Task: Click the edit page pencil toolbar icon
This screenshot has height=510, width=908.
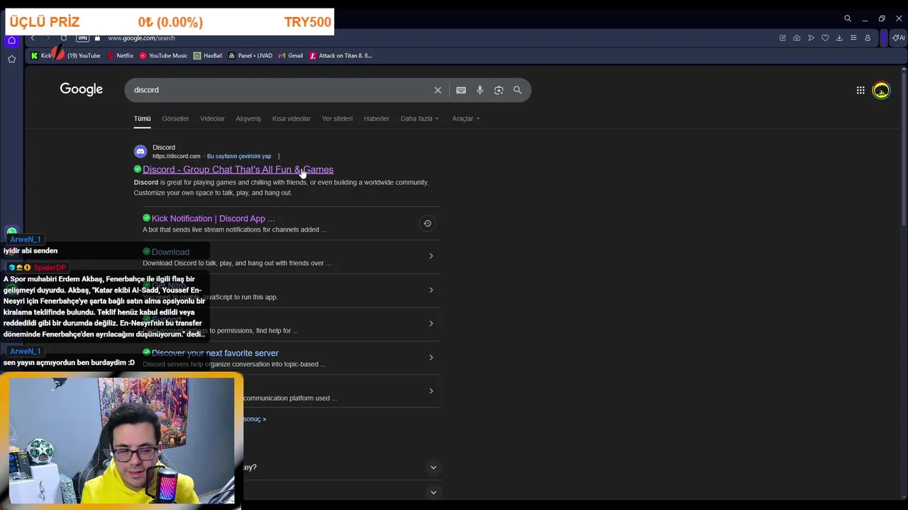Action: click(782, 38)
